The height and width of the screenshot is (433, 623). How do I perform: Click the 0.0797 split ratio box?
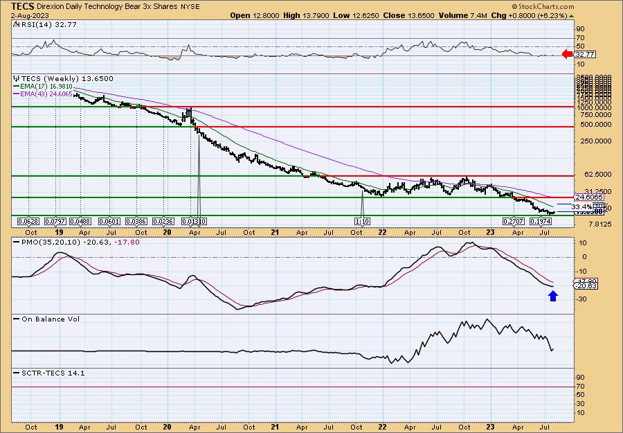pos(55,221)
